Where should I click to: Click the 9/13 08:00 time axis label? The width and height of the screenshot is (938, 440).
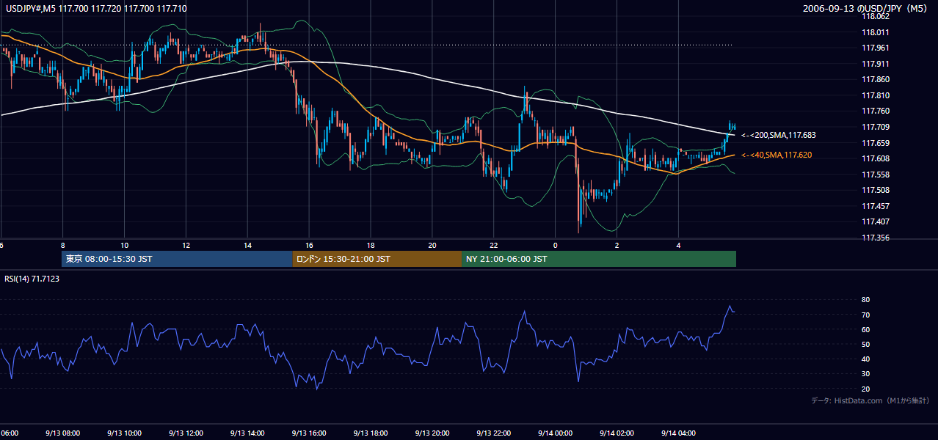point(63,433)
